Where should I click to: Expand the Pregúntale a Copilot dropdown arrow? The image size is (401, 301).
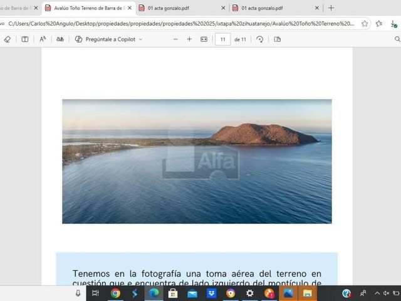pyautogui.click(x=140, y=40)
